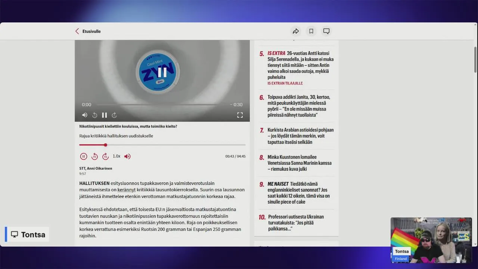Rewind the video with back icon

click(x=95, y=115)
